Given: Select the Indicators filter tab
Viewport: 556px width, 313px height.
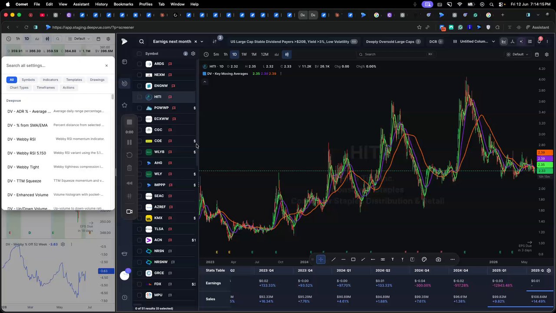Looking at the screenshot, I should click(50, 80).
